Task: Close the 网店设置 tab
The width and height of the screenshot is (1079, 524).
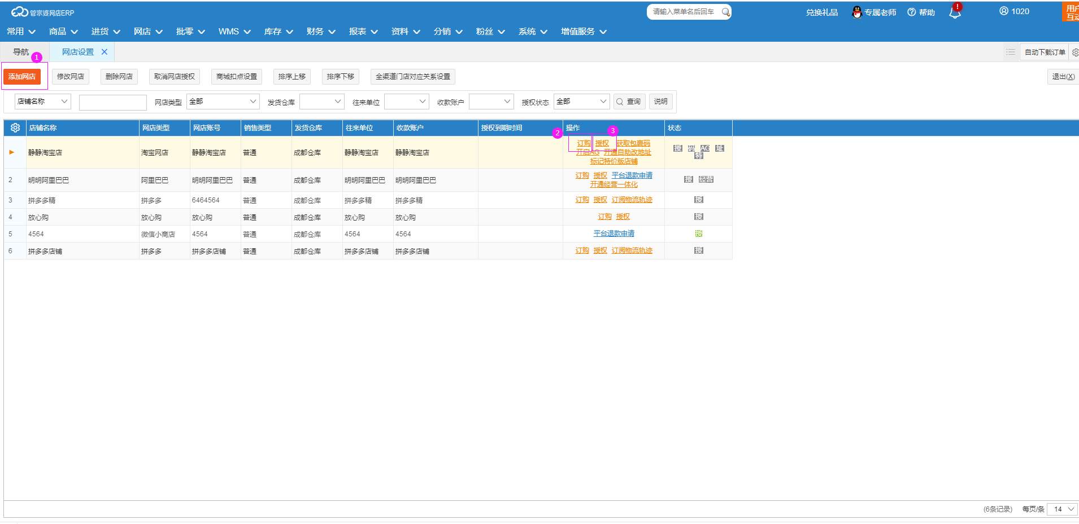Action: 105,52
